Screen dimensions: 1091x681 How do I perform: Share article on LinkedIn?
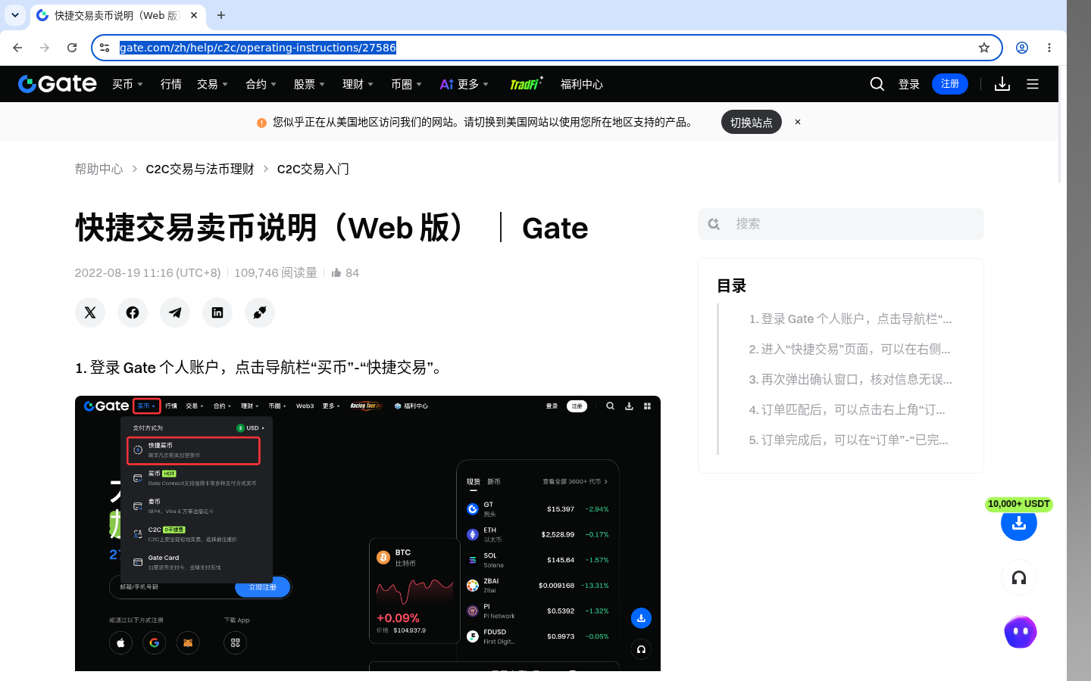(217, 313)
